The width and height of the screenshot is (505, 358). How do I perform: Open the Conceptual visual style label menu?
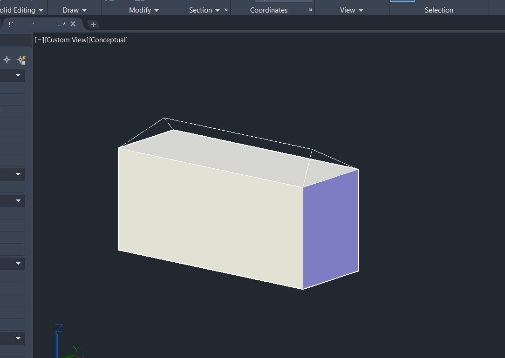pyautogui.click(x=109, y=40)
